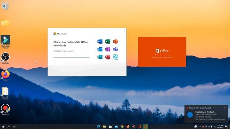The width and height of the screenshot is (230, 129).
Task: Click the Skype icon in the installer
Action: 115,57
